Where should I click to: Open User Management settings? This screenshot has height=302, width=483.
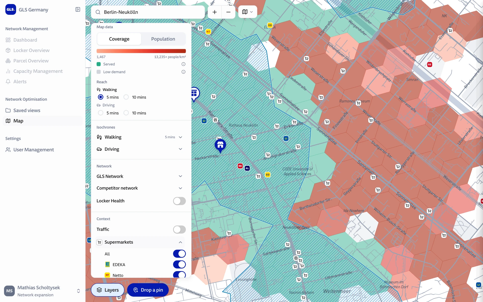click(33, 150)
